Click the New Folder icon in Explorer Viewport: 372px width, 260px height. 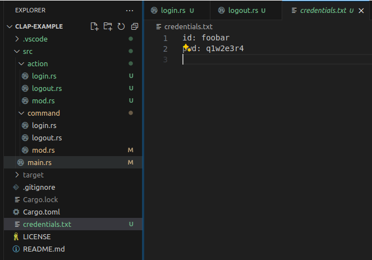(108, 26)
